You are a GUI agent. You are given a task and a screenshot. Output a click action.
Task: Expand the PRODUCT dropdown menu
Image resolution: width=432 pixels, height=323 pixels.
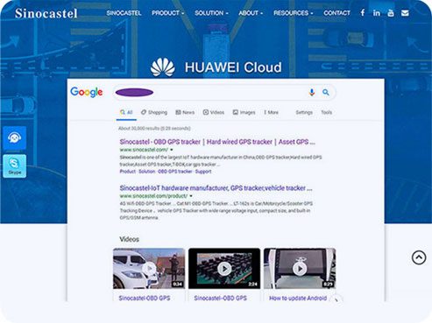point(167,13)
